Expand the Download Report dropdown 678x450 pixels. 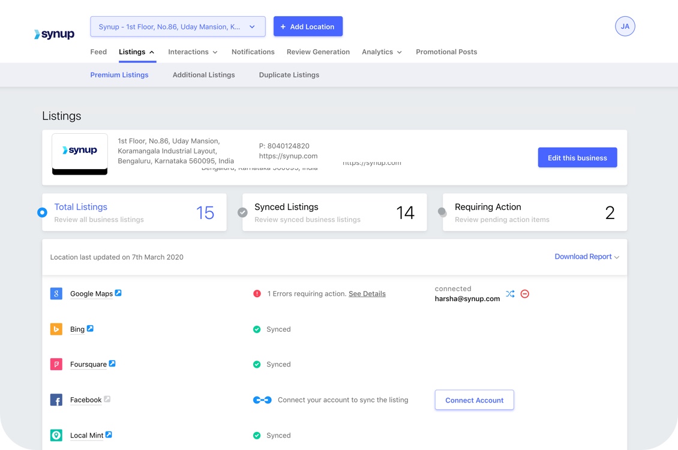[586, 257]
